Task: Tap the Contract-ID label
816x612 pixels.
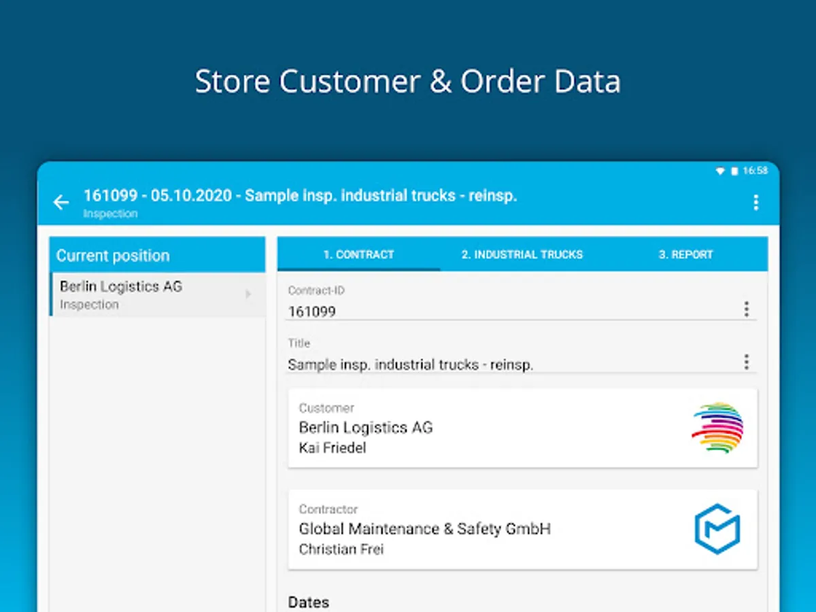Action: click(316, 290)
